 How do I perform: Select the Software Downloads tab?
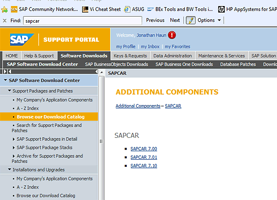84,56
